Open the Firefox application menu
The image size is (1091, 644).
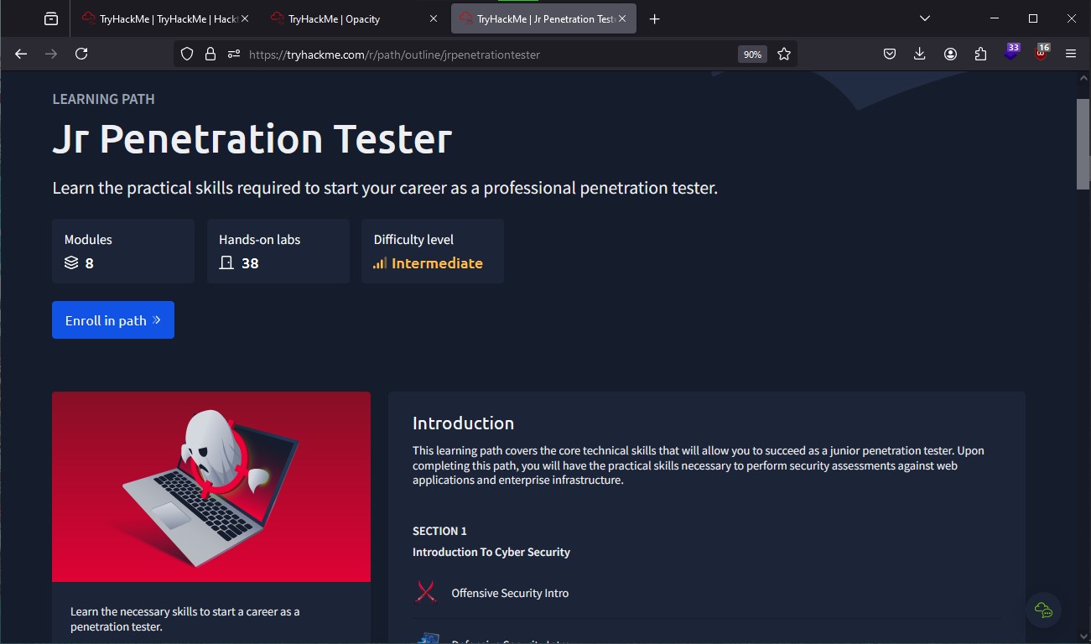[1071, 54]
